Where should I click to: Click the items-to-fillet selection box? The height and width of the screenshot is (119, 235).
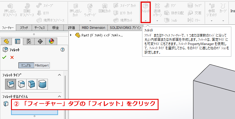point(35,112)
